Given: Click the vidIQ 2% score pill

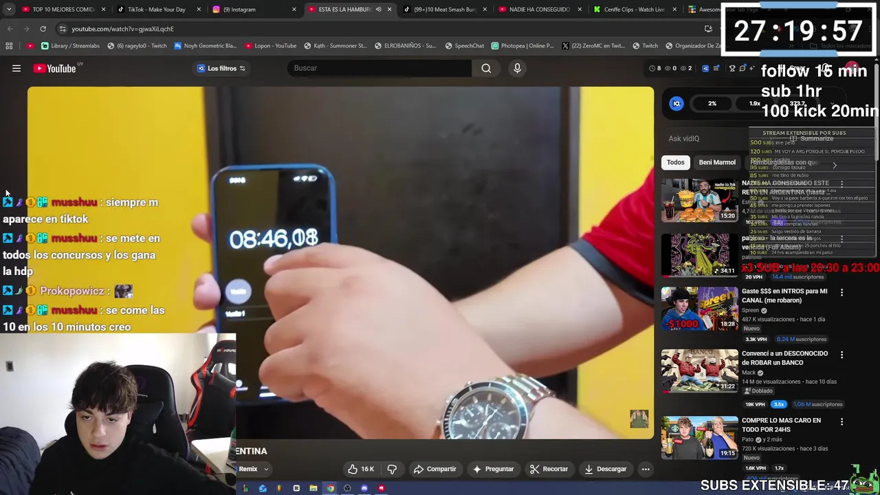Looking at the screenshot, I should 712,104.
